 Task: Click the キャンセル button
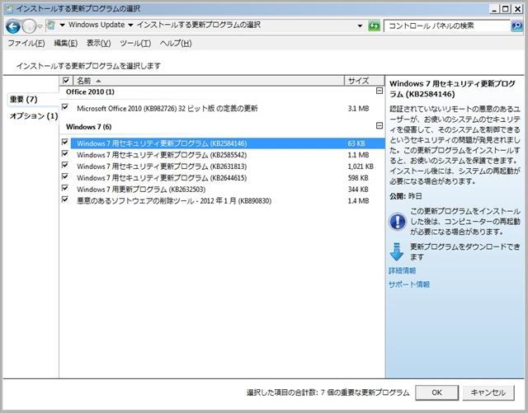point(488,392)
